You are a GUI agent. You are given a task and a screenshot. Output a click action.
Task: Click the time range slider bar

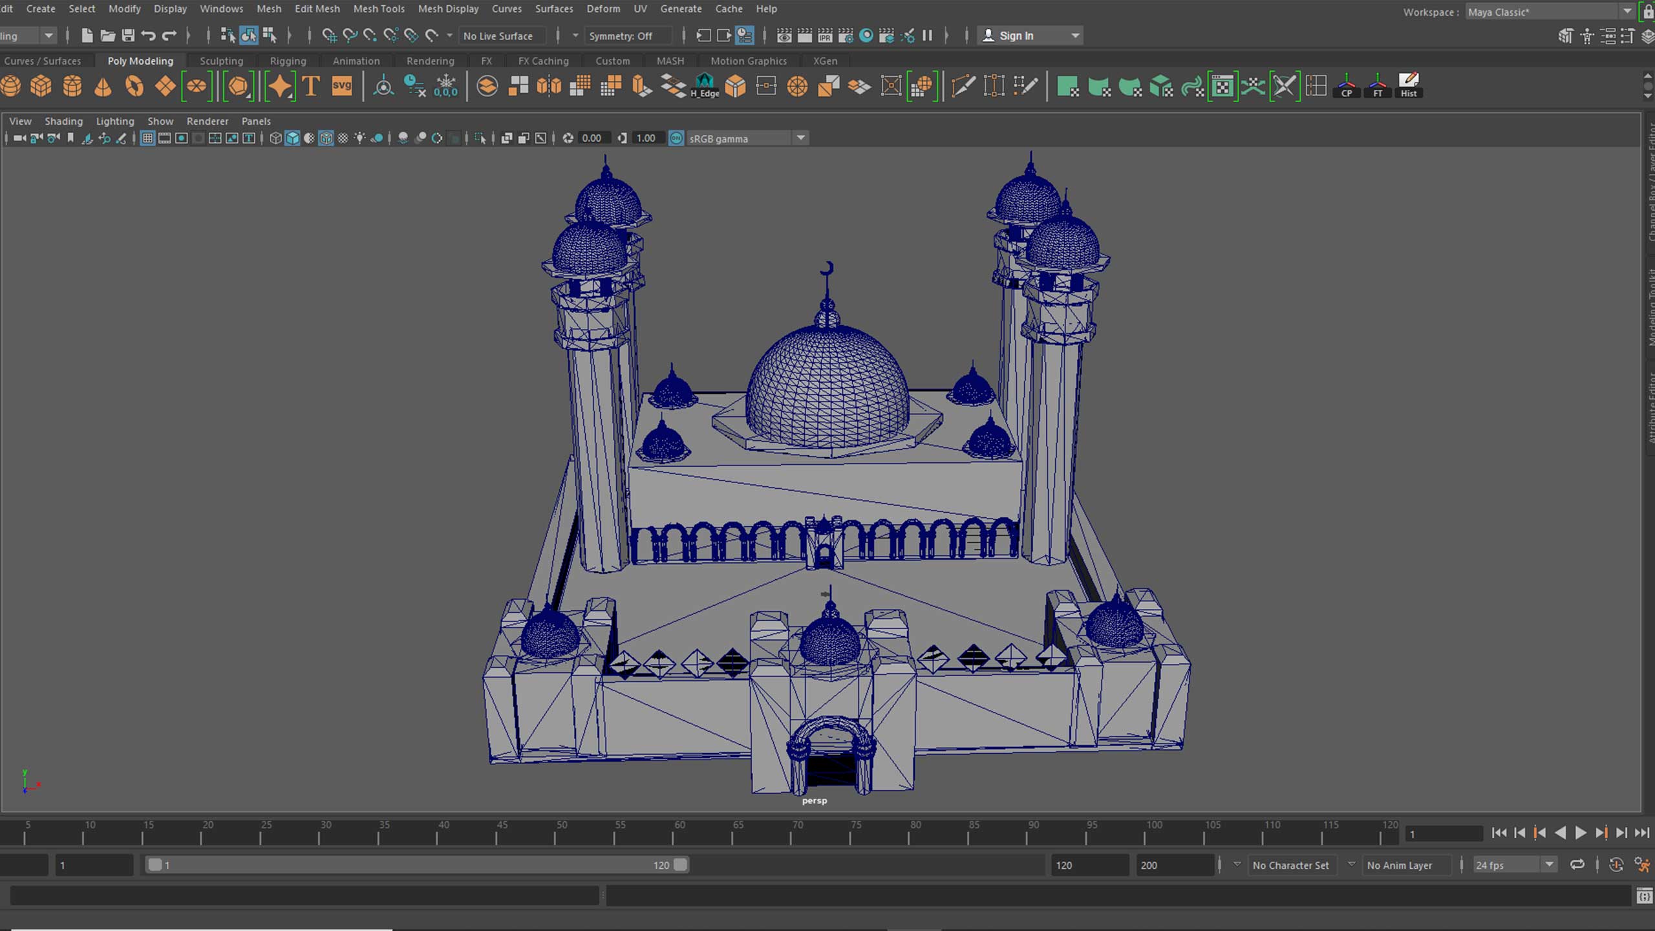414,865
